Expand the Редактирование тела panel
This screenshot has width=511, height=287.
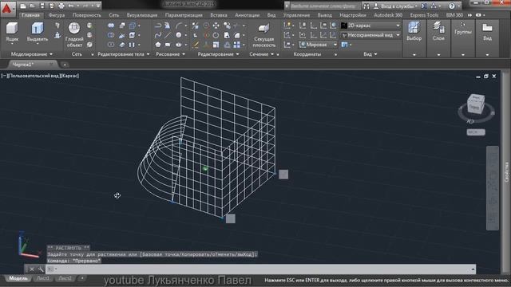[x=124, y=54]
